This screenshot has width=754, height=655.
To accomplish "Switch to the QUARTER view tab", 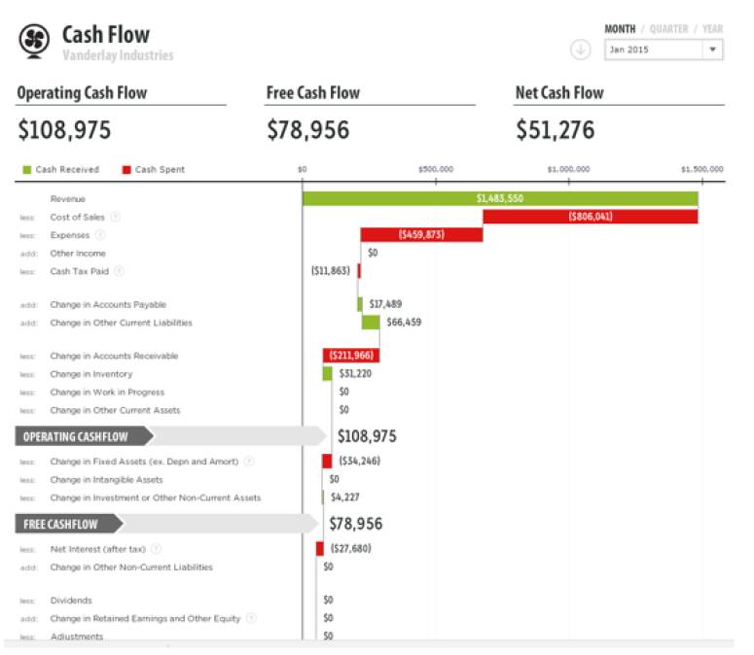I will 668,29.
